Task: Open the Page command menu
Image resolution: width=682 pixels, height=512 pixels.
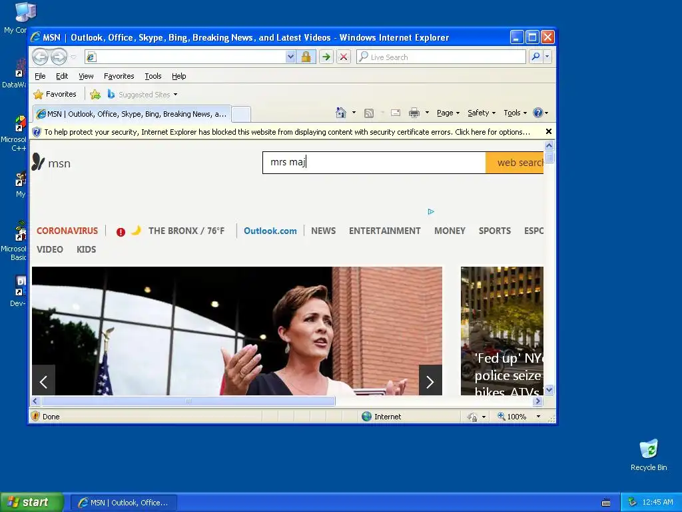Action: [448, 113]
